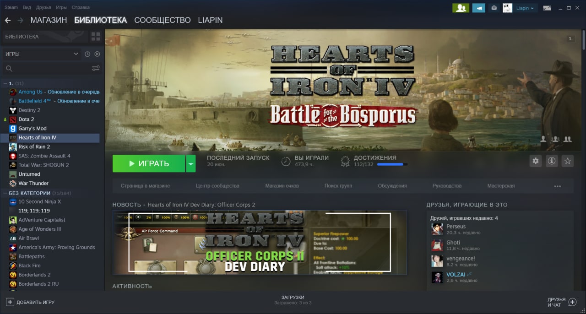This screenshot has height=314, width=586.
Task: Go to the СООБЩЕСТВО tab
Action: pos(162,20)
